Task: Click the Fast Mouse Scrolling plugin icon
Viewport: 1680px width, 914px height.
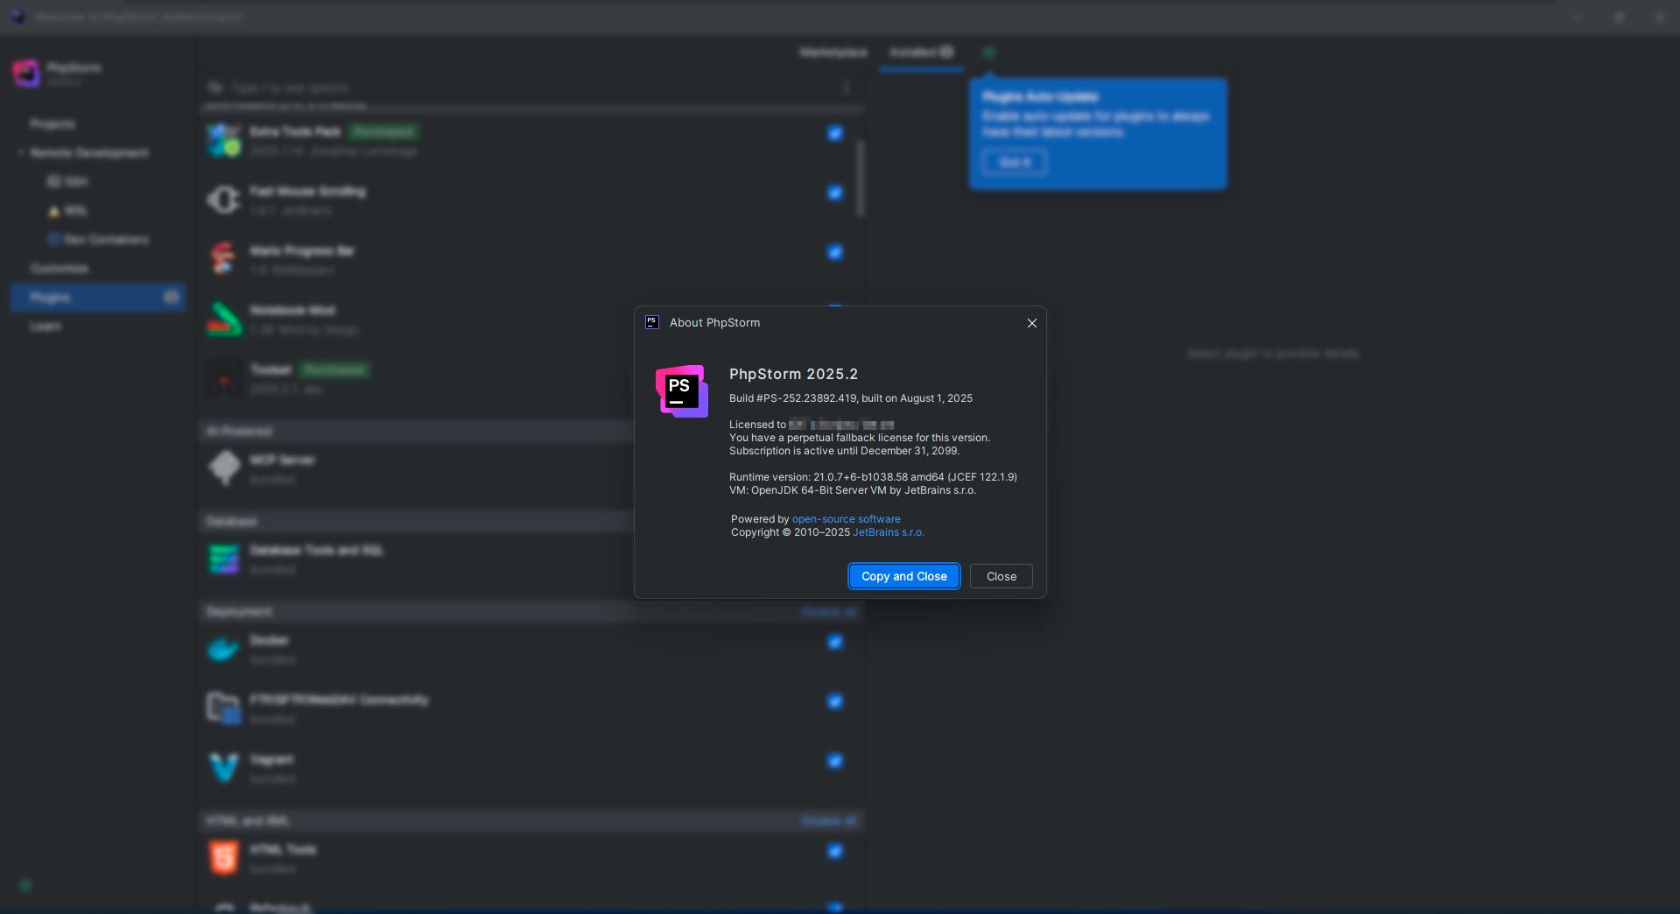Action: pos(224,200)
